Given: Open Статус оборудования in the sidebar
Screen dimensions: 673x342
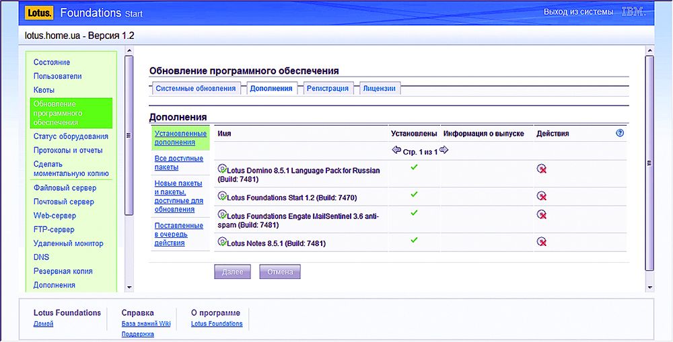Looking at the screenshot, I should click(x=71, y=136).
